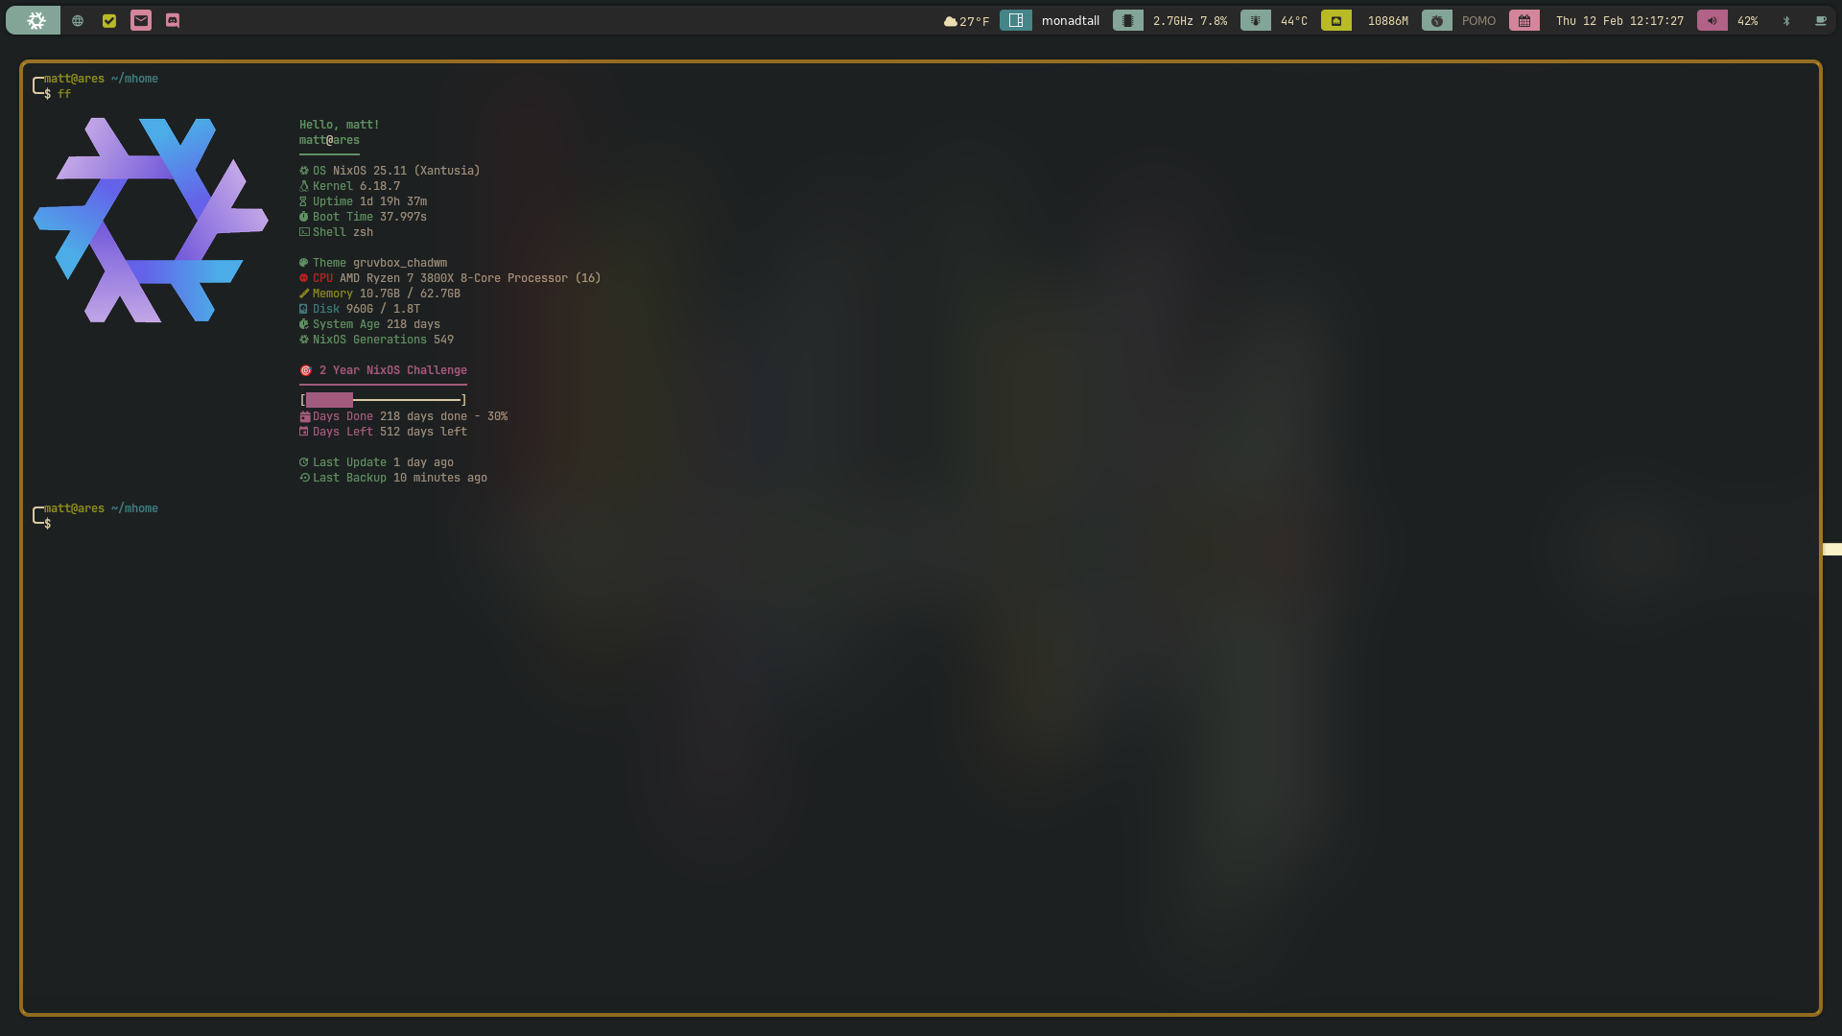This screenshot has width=1842, height=1036.
Task: Open calendar from date Thu 12 Feb
Action: 1619,21
